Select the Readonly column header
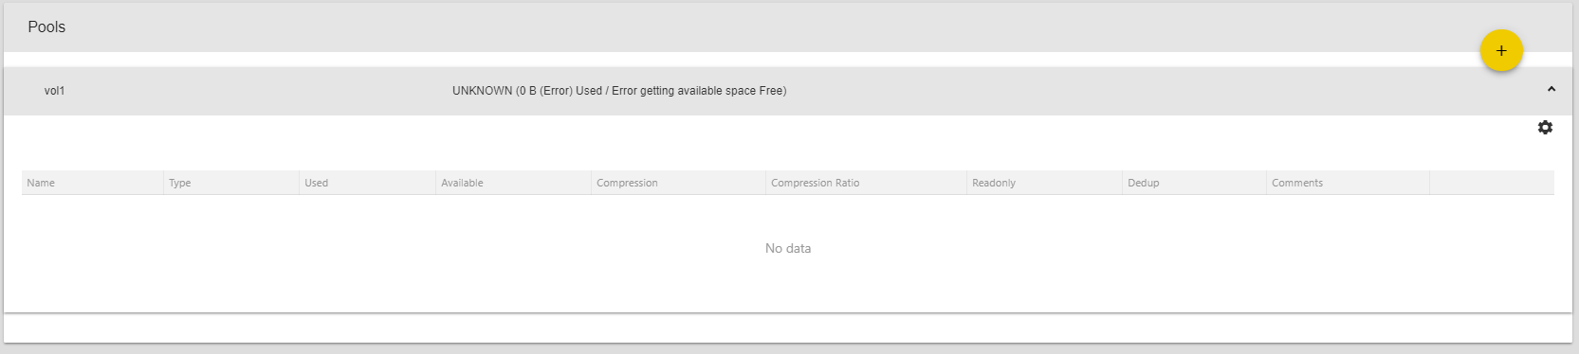The width and height of the screenshot is (1579, 354). pyautogui.click(x=994, y=183)
